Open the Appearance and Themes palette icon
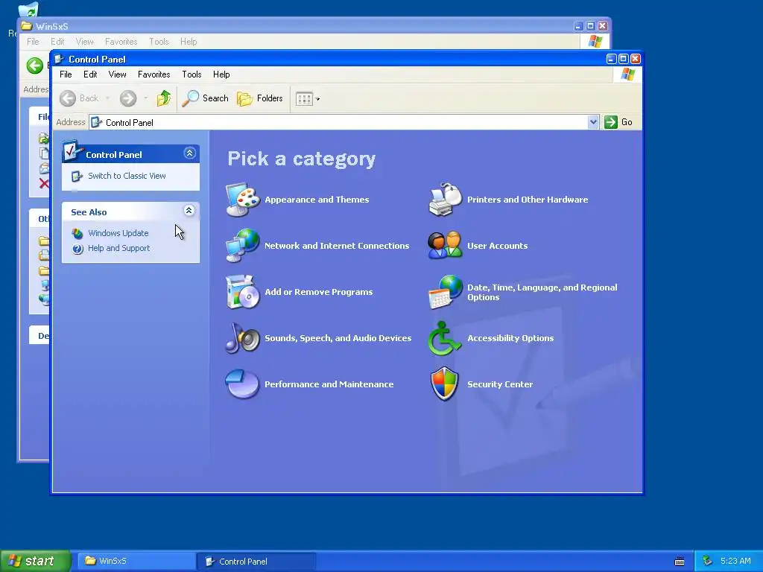Screen dimensions: 763x572 (x=242, y=200)
